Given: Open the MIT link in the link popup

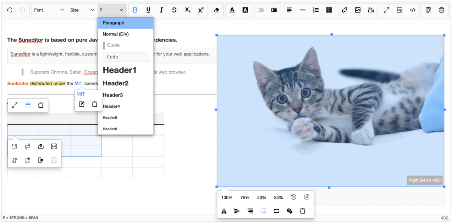Looking at the screenshot, I should click(x=81, y=94).
